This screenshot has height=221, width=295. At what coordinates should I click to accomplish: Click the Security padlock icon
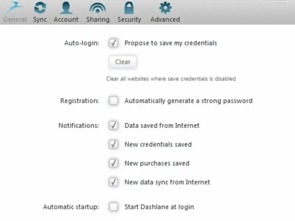tap(129, 7)
